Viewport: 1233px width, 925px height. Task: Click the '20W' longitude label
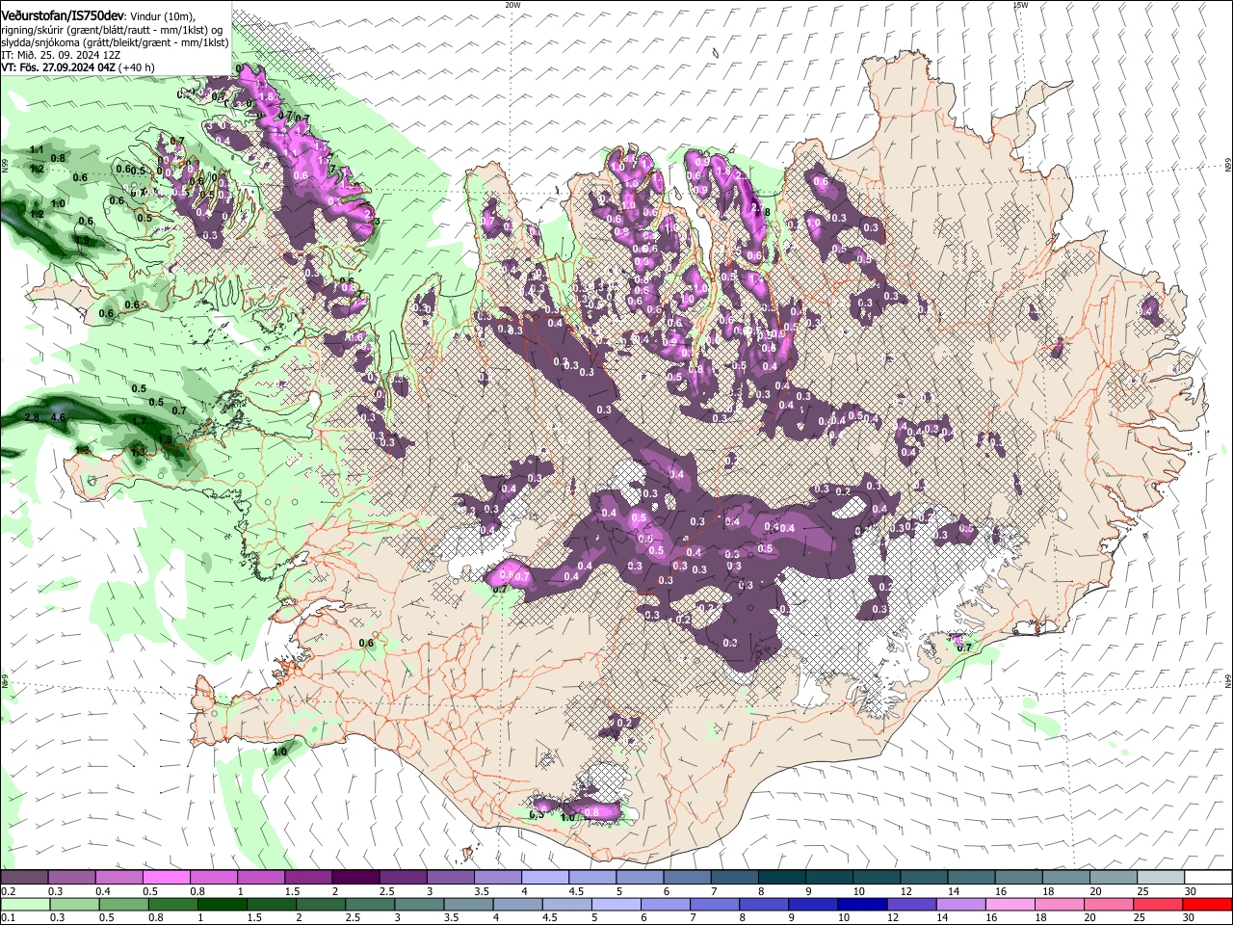512,5
